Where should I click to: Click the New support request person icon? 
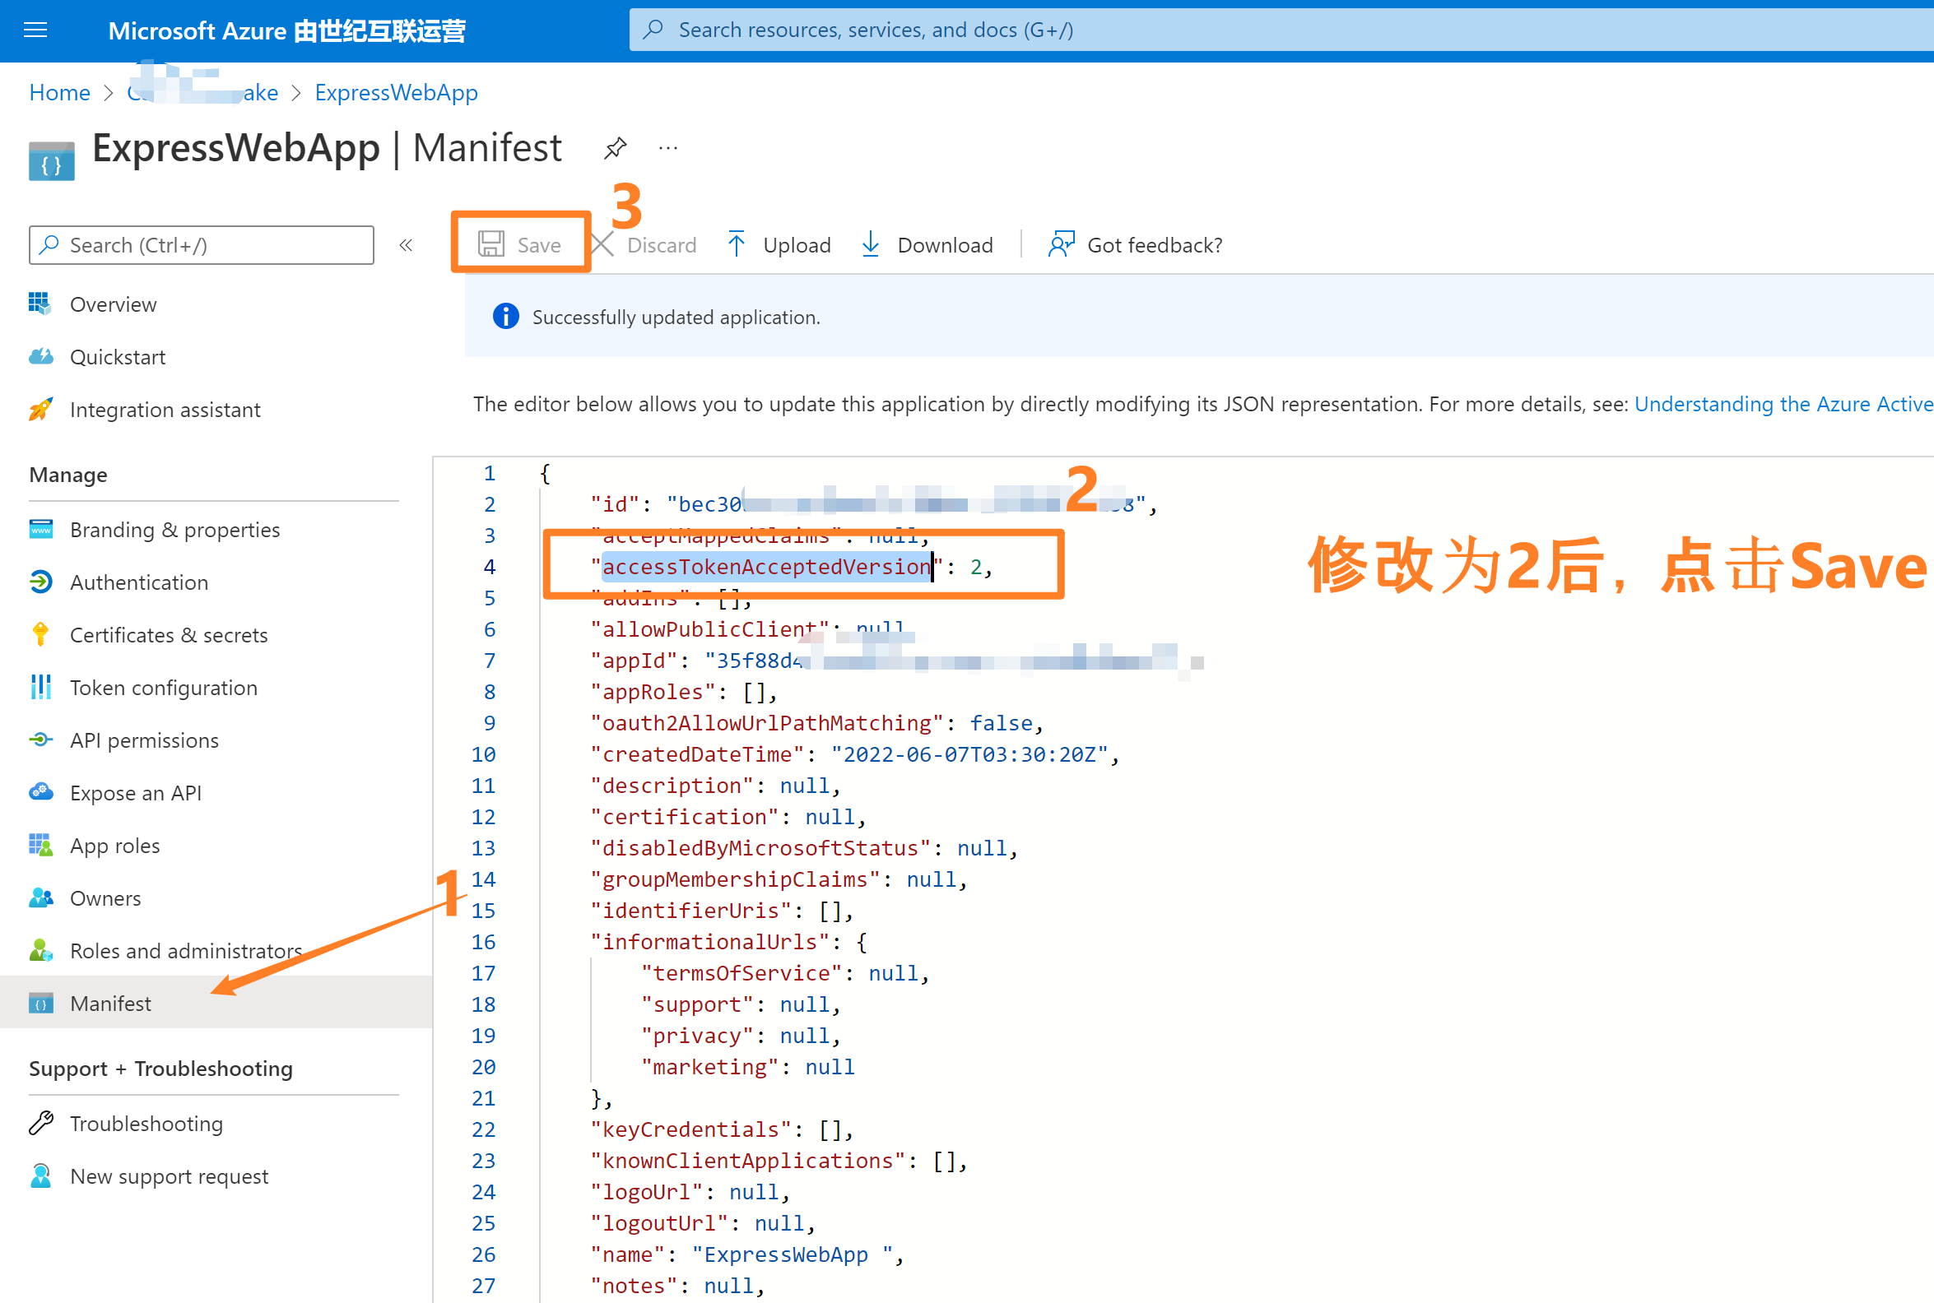pyautogui.click(x=40, y=1175)
